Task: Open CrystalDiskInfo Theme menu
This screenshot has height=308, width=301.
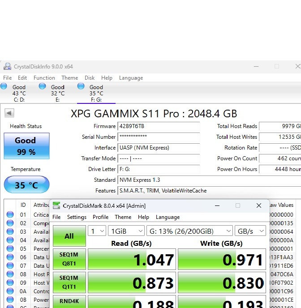Action: click(70, 78)
